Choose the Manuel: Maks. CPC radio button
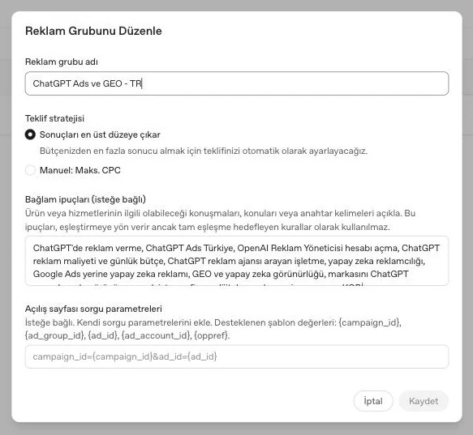 point(30,170)
